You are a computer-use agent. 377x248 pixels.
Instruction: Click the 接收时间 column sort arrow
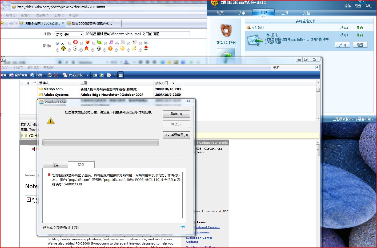tap(173, 83)
